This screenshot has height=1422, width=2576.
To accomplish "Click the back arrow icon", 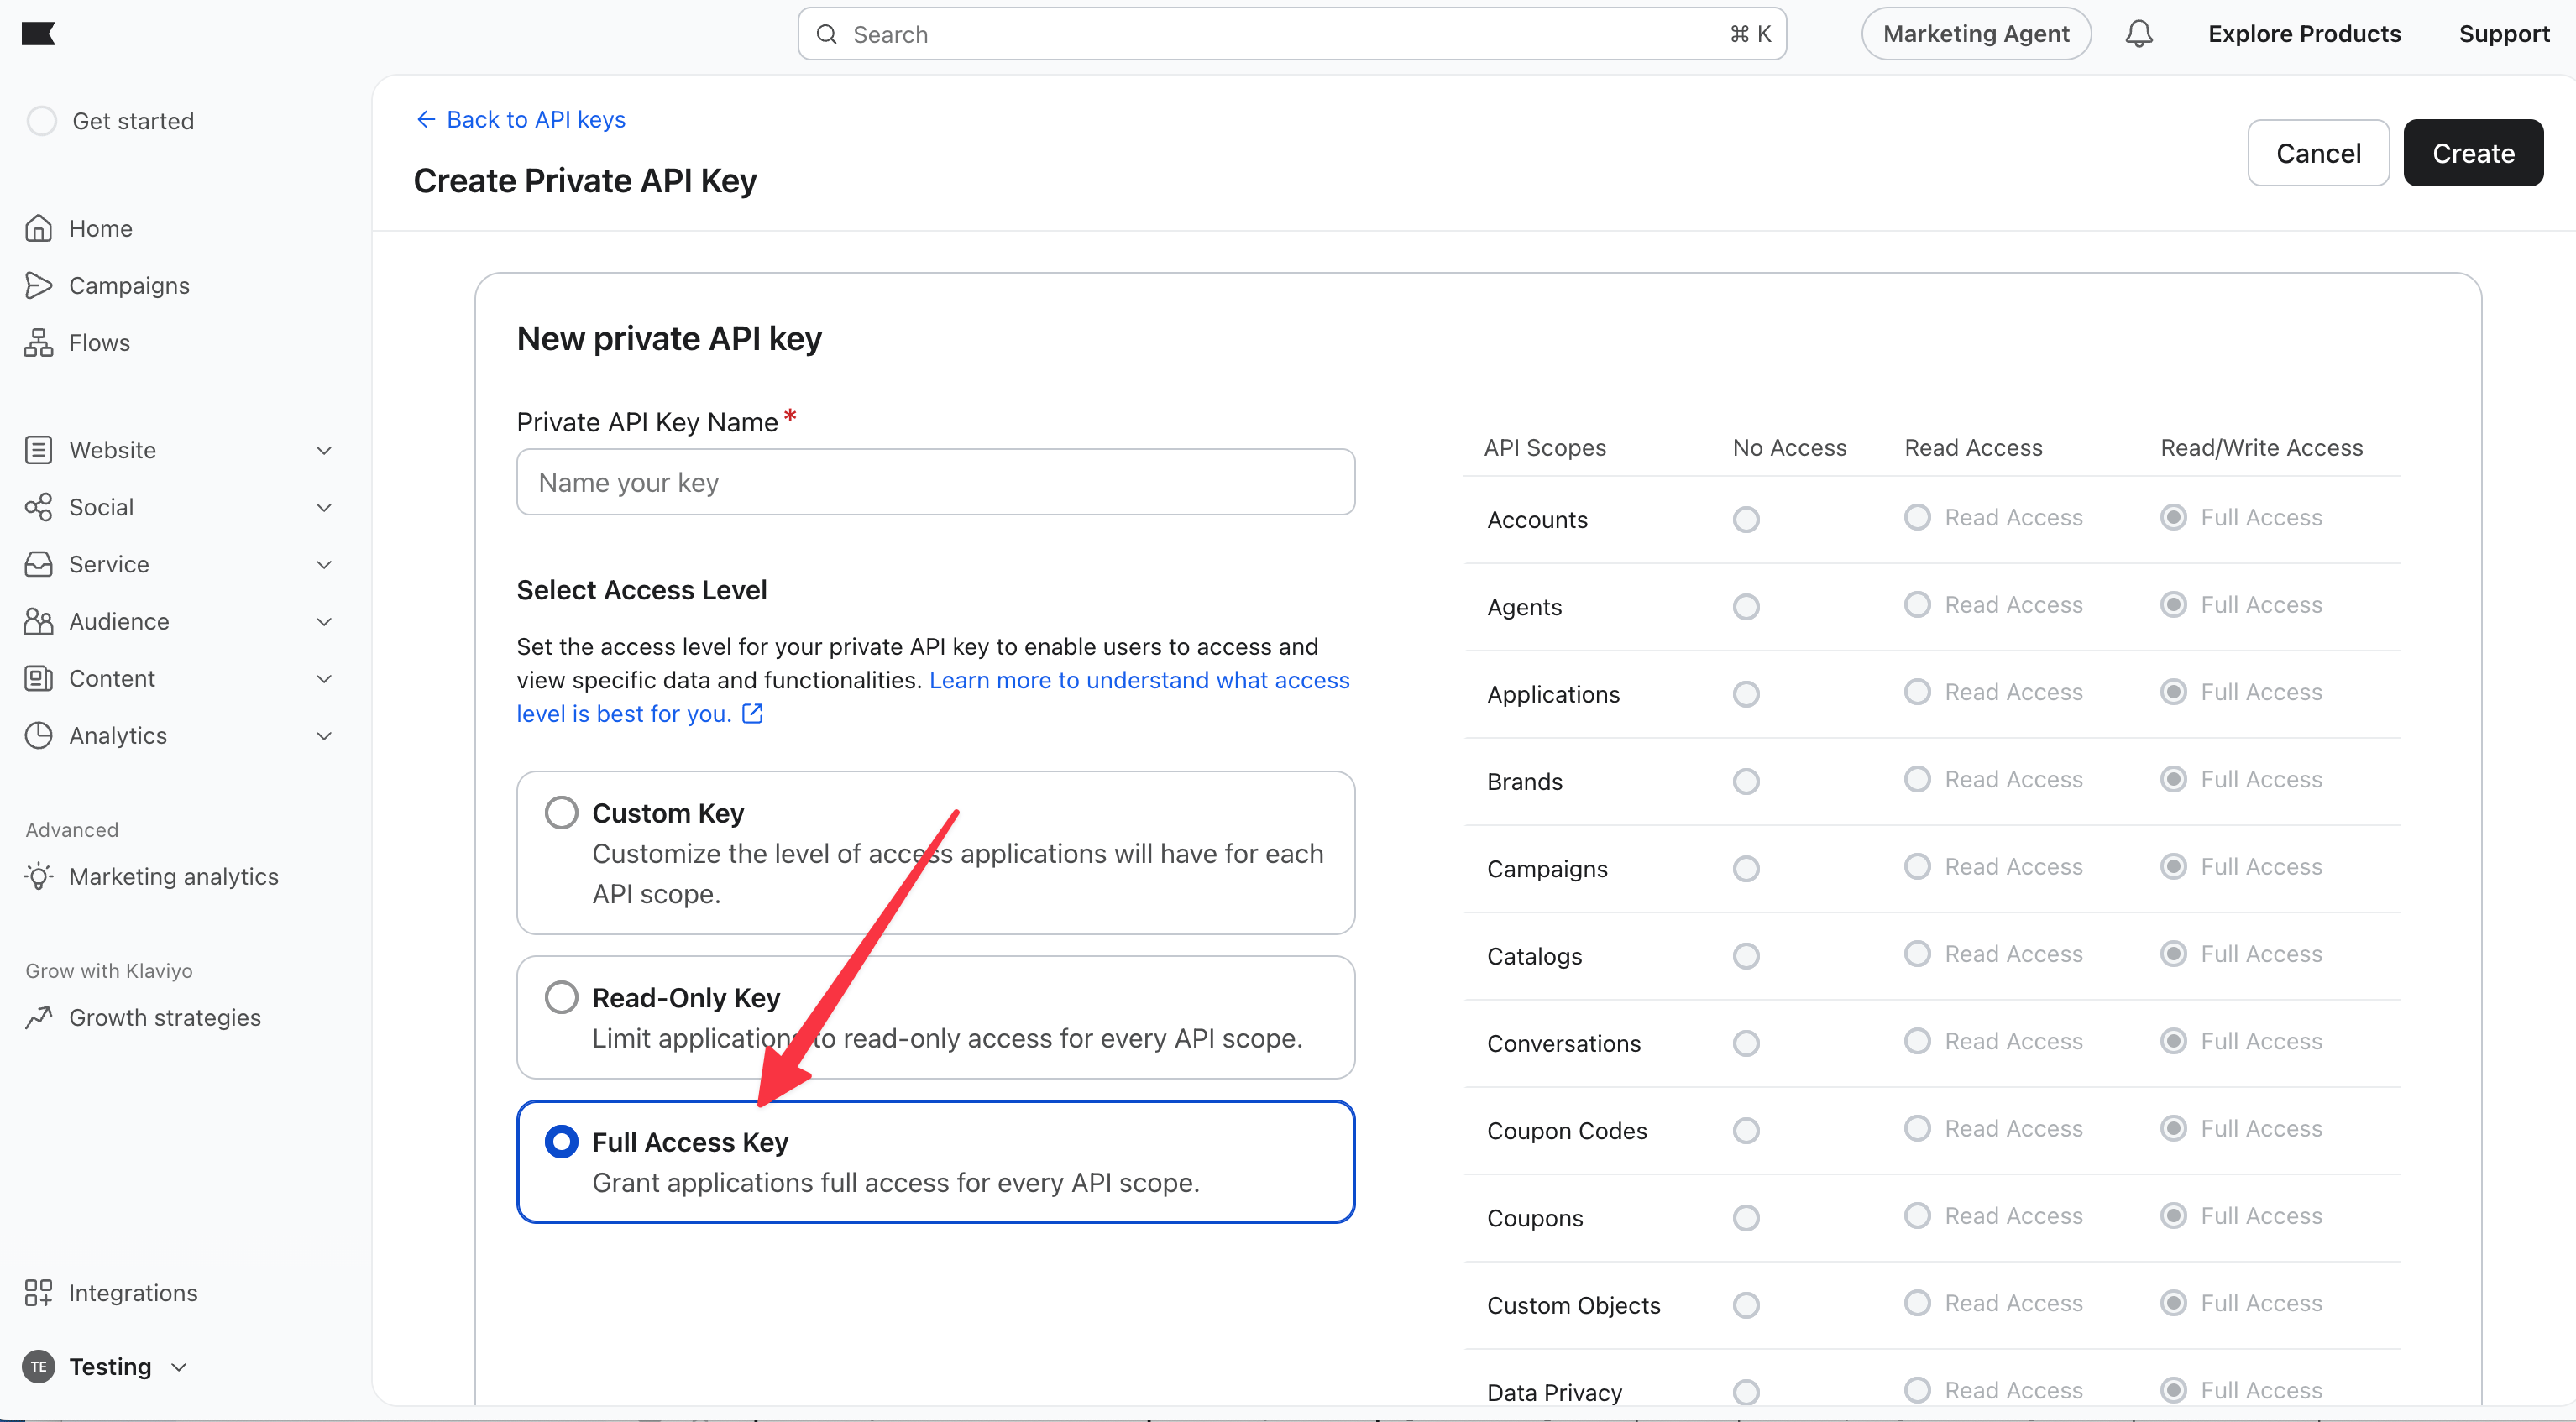I will 426,120.
